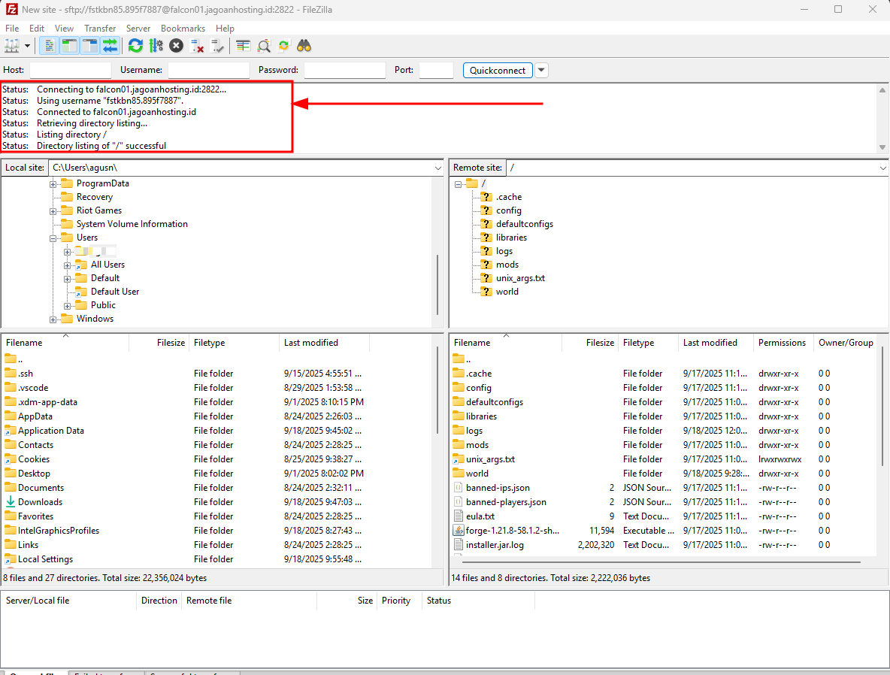Toggle the message log display
This screenshot has height=675, width=890.
[50, 46]
